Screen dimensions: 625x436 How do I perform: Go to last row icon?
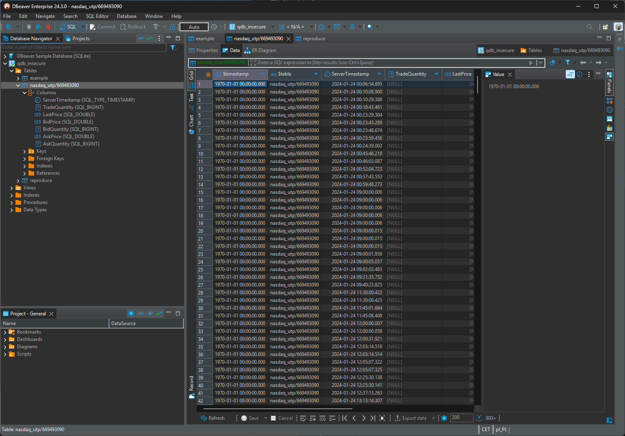pyautogui.click(x=373, y=418)
